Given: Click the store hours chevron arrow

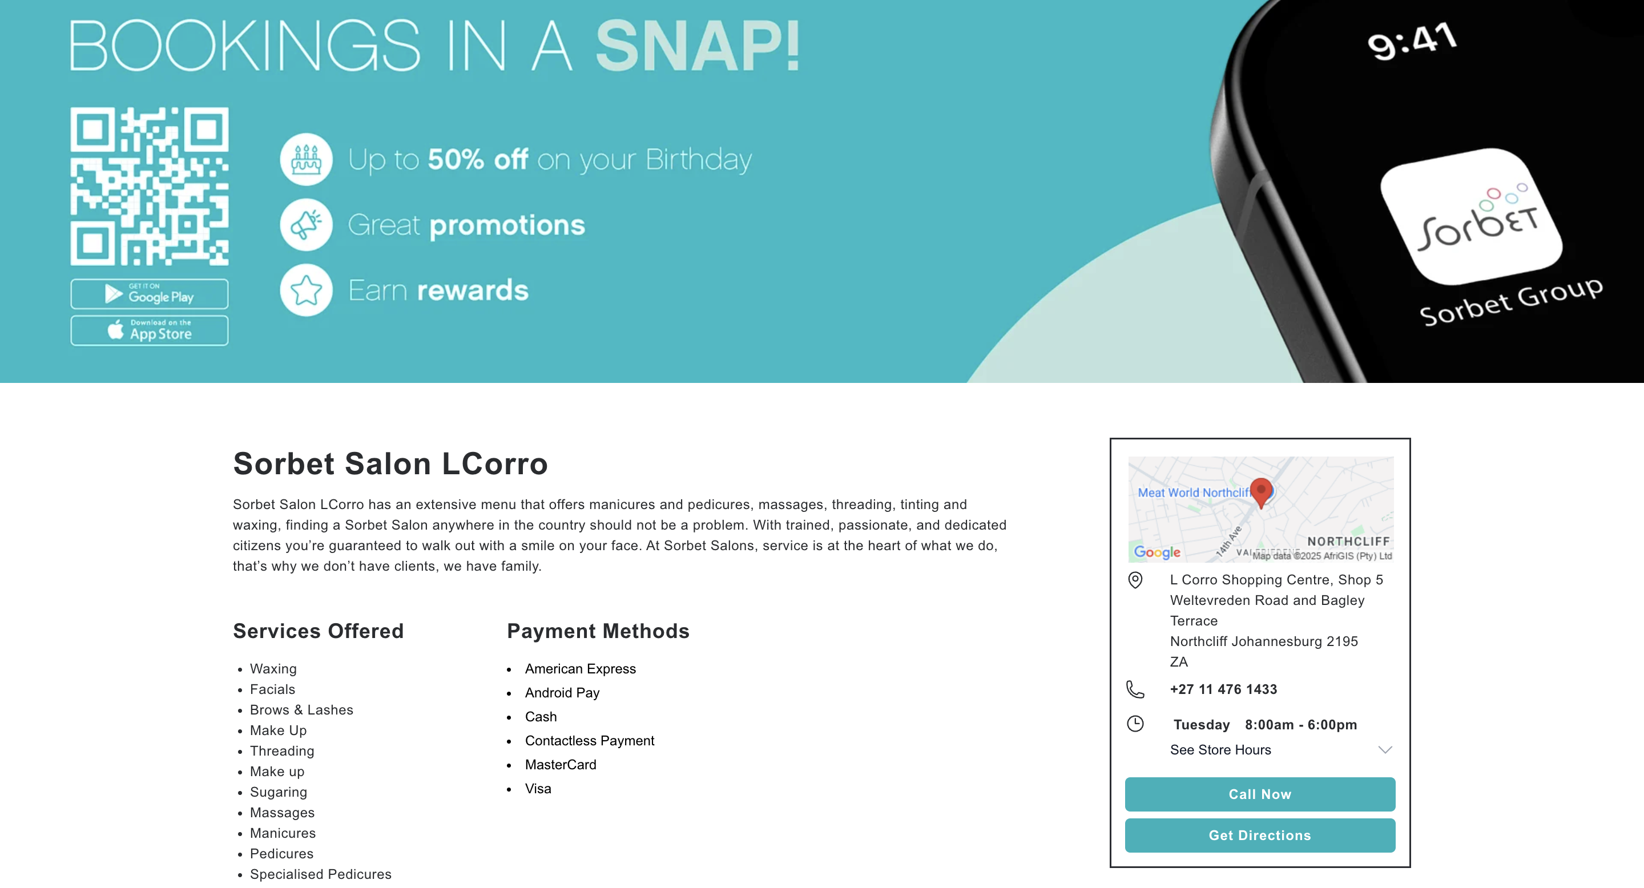Looking at the screenshot, I should click(x=1385, y=749).
